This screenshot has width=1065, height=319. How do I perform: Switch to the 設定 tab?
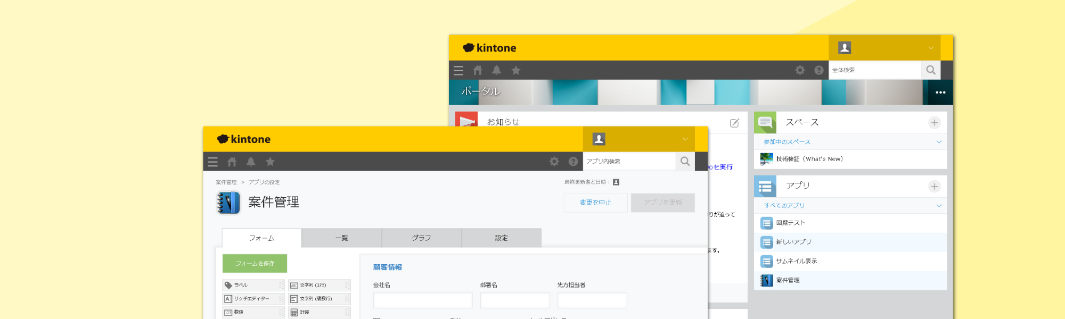tap(502, 238)
